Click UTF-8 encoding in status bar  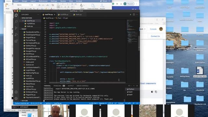110,103
